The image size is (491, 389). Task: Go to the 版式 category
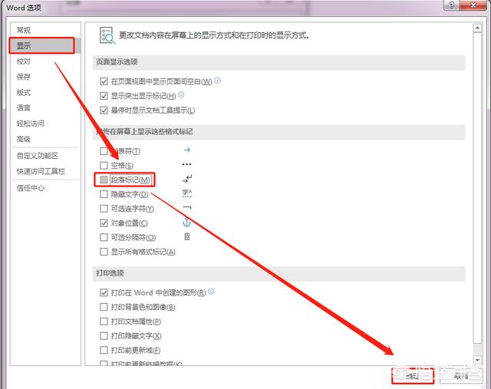(45, 92)
